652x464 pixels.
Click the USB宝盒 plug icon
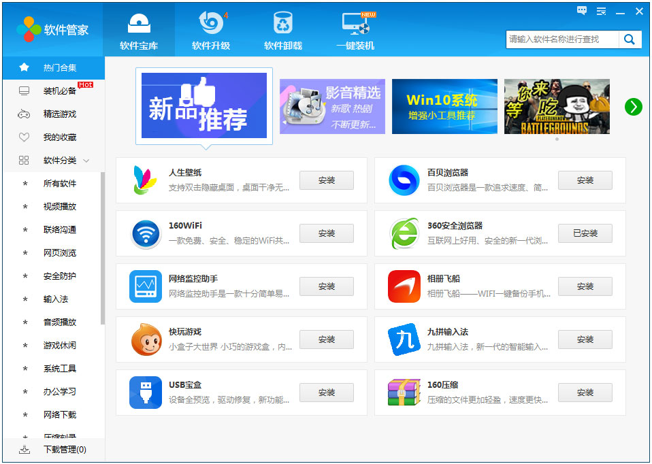click(x=146, y=393)
